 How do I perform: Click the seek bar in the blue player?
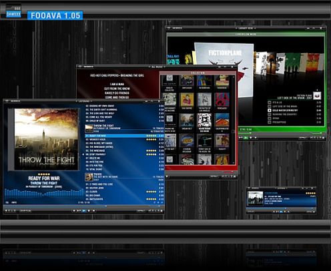tap(84, 206)
